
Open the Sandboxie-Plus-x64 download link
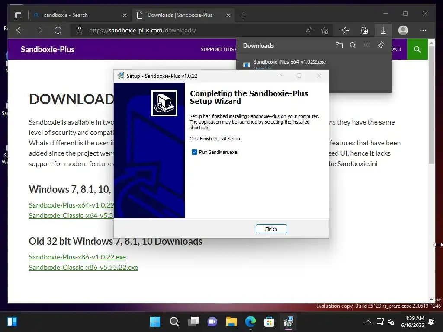[71, 205]
